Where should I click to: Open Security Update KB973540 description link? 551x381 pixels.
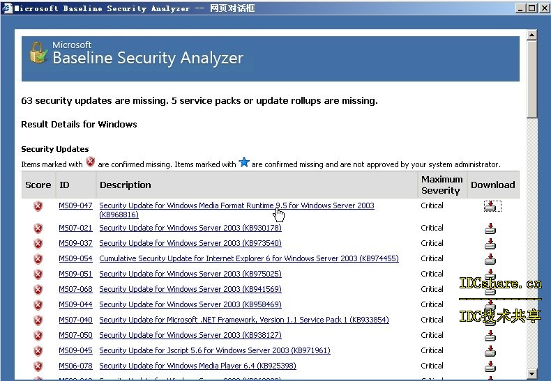(x=190, y=243)
